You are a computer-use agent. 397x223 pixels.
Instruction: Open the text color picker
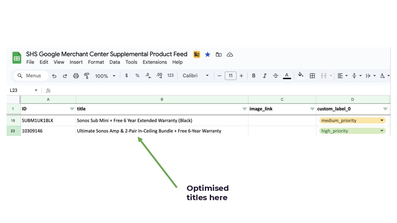click(287, 76)
